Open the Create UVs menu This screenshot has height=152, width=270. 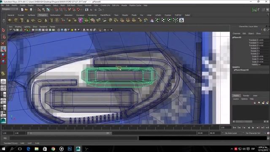105,5
